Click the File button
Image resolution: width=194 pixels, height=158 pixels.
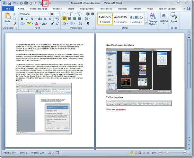pyautogui.click(x=8, y=9)
